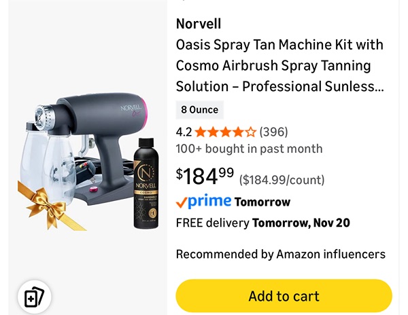Click the 4.2 rating number

[184, 132]
